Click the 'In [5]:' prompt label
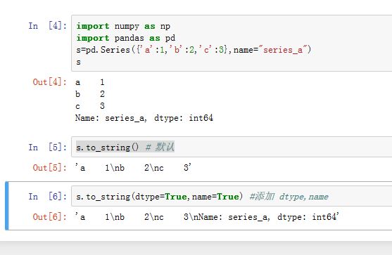The height and width of the screenshot is (255, 392). (47, 148)
